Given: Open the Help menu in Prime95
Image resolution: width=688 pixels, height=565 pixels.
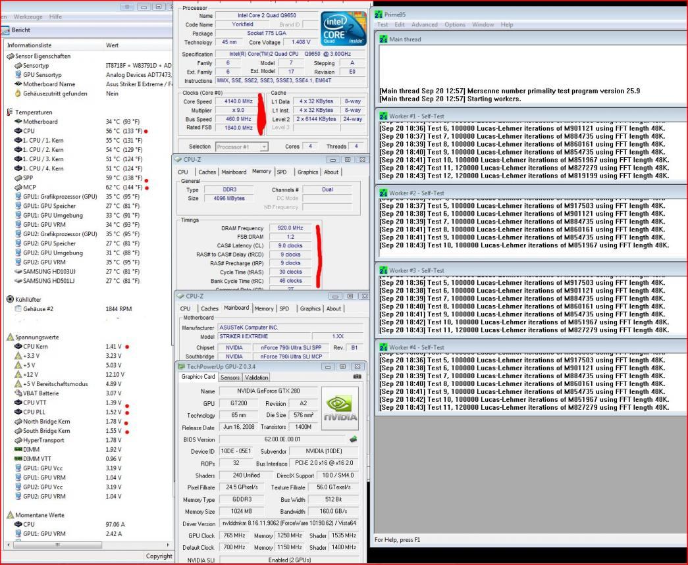Looking at the screenshot, I should (507, 24).
